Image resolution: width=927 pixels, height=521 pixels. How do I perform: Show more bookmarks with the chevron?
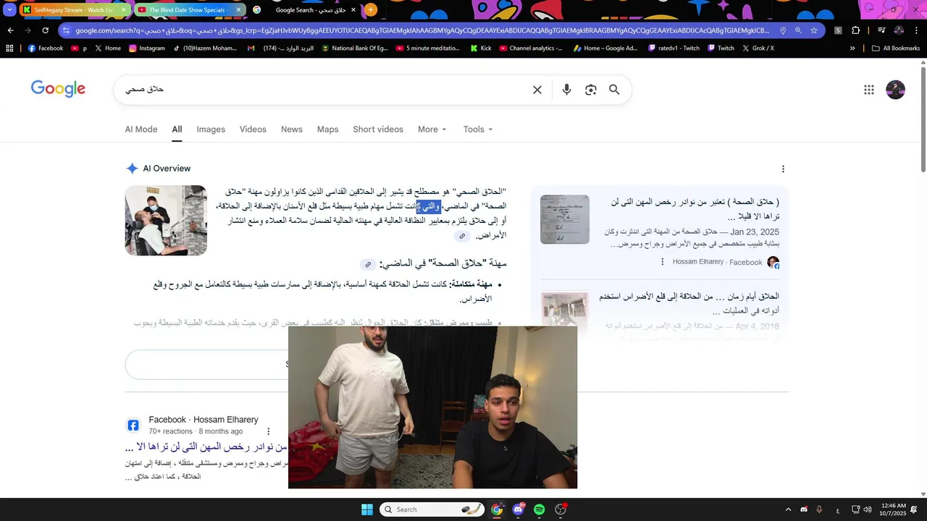852,48
